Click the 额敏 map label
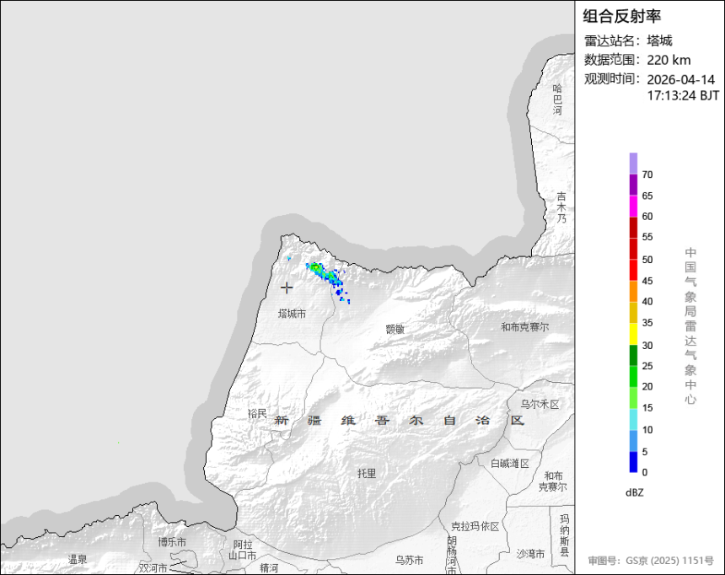The height and width of the screenshot is (575, 725). point(395,330)
